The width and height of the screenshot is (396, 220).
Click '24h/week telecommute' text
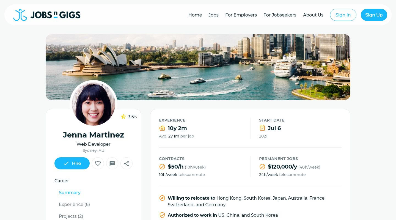pyautogui.click(x=282, y=175)
